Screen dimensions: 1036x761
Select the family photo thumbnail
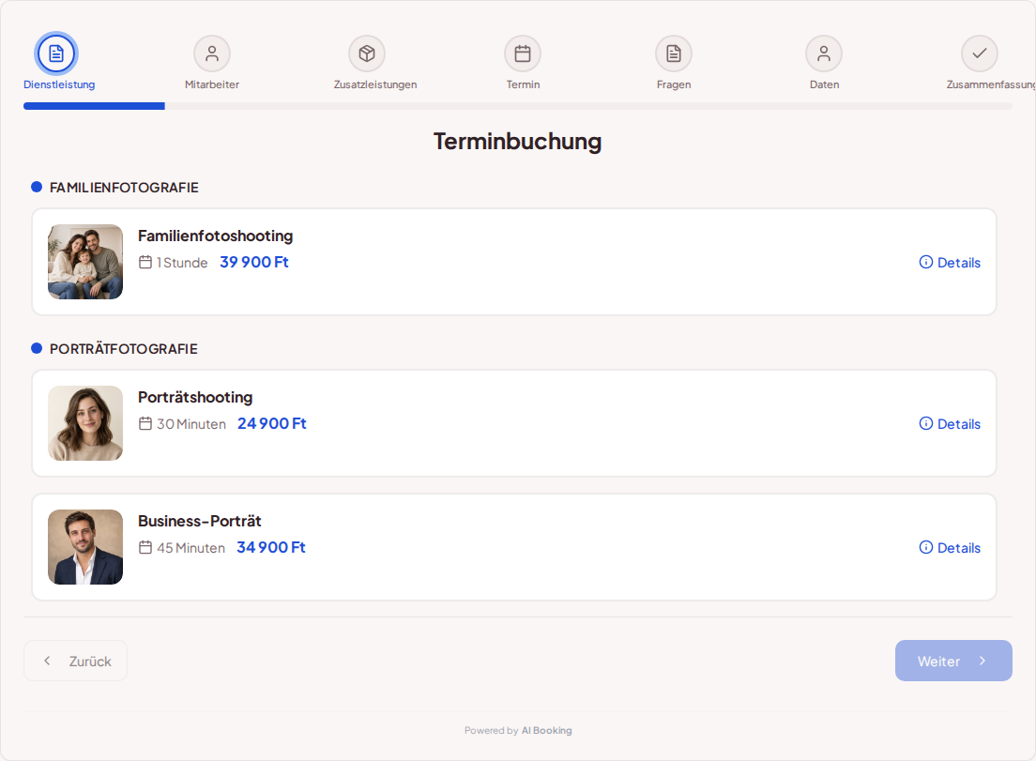coord(85,262)
